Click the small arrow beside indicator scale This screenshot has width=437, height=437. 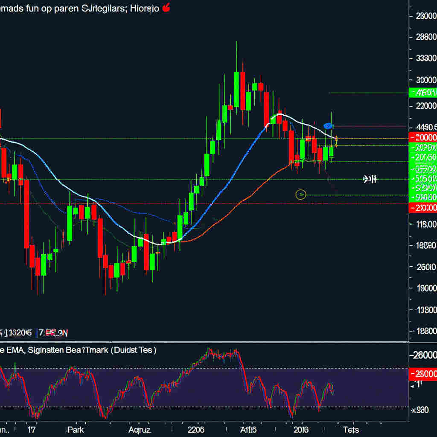[x=413, y=385]
